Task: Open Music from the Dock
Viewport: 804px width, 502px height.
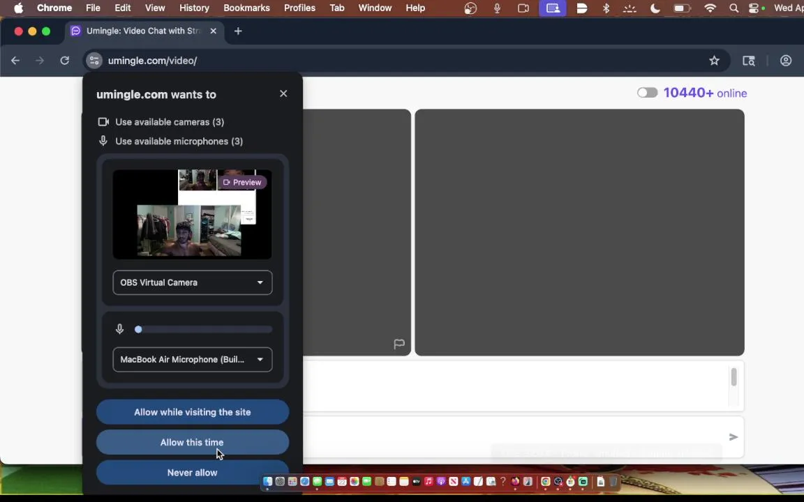Action: point(429,482)
